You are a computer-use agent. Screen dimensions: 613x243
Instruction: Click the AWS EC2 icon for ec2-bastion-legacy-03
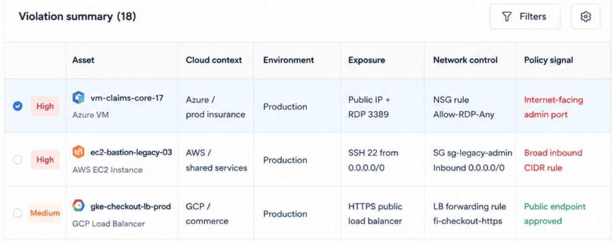pos(78,152)
